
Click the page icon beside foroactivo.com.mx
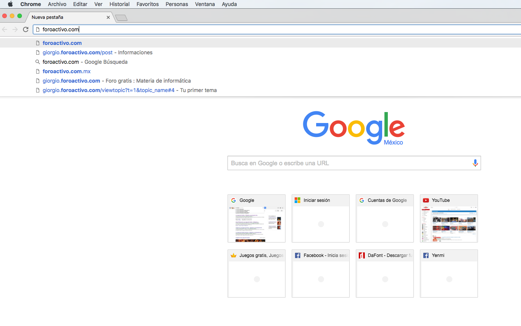coord(37,71)
